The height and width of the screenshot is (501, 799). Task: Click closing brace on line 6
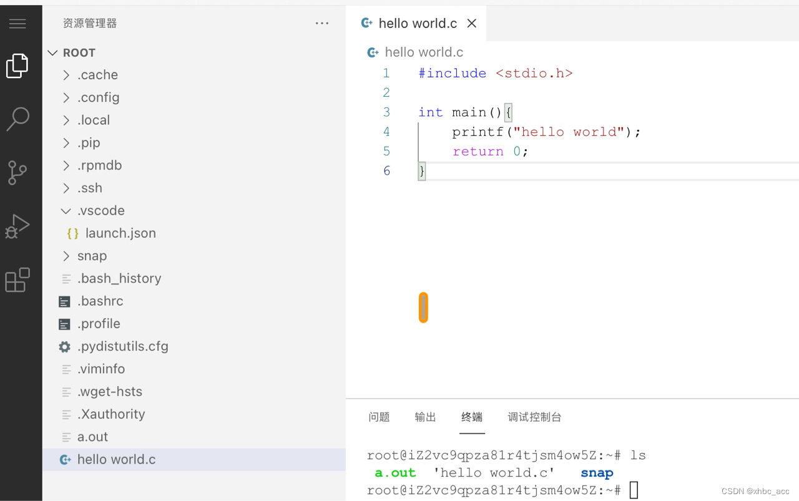click(422, 170)
